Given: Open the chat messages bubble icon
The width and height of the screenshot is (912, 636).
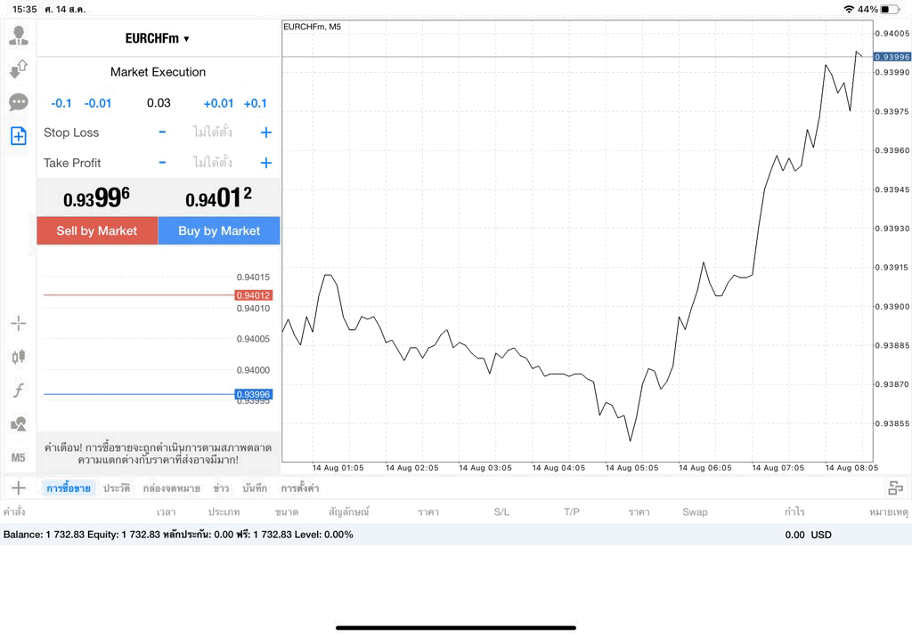Looking at the screenshot, I should pos(19,102).
